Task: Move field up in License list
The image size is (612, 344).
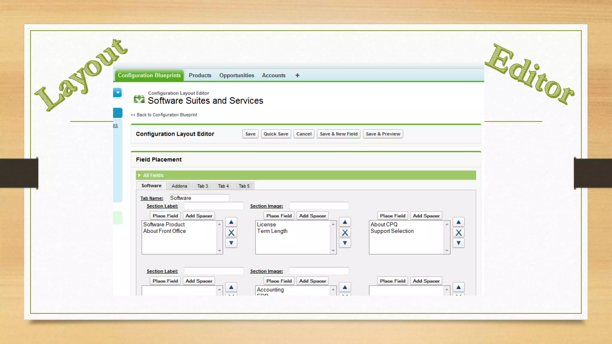Action: point(345,222)
